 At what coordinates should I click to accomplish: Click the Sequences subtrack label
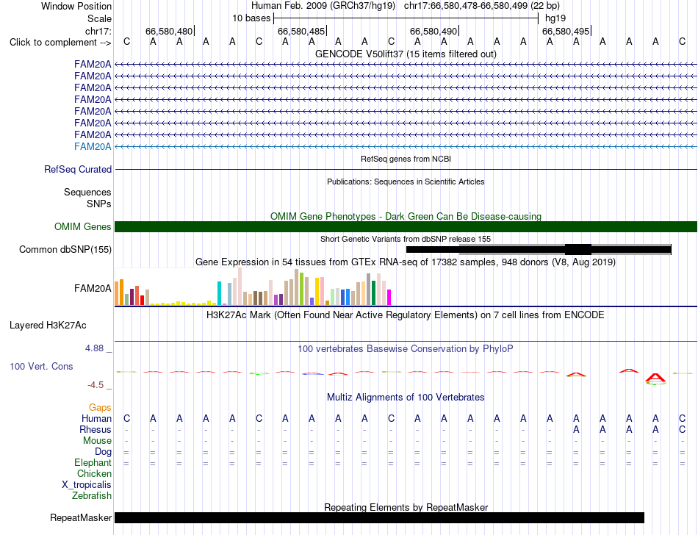[87, 193]
